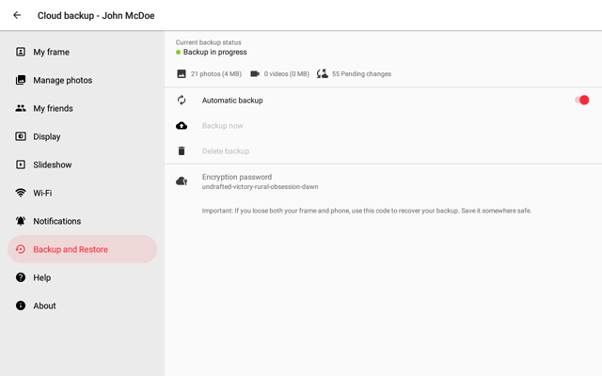Select the Notifications menu entry
The width and height of the screenshot is (602, 376).
tap(82, 221)
